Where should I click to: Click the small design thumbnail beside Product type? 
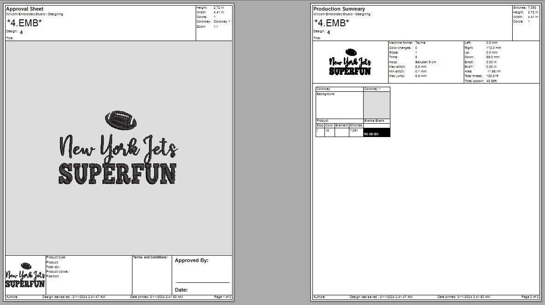click(x=25, y=275)
